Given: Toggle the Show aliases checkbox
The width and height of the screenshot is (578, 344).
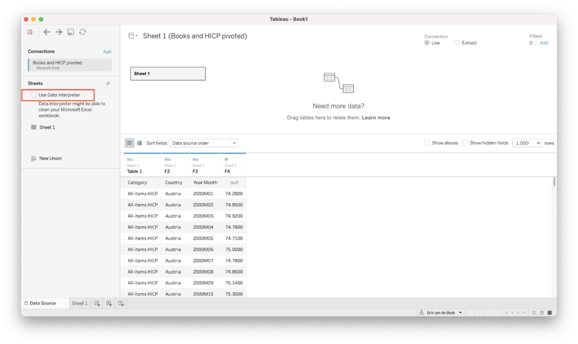Looking at the screenshot, I should pos(427,143).
